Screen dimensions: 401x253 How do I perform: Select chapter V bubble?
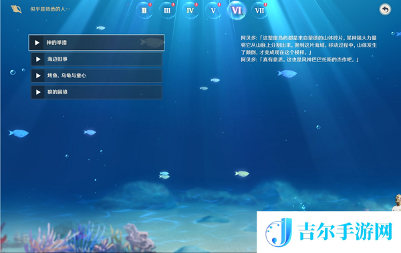[213, 11]
